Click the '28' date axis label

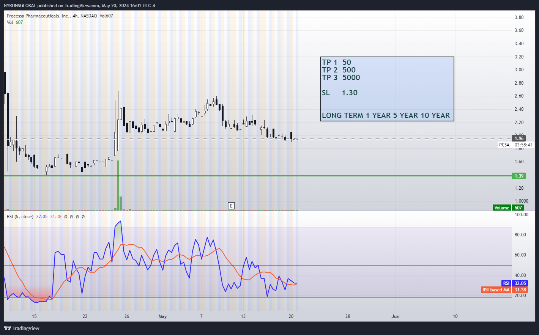tap(348, 316)
